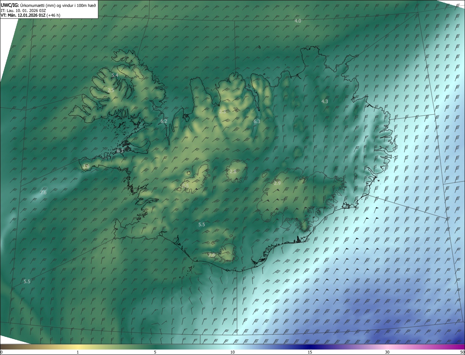The height and width of the screenshot is (355, 465).
Task: Click the 'UWC/IG:' label in the header box
Action: (10, 5)
